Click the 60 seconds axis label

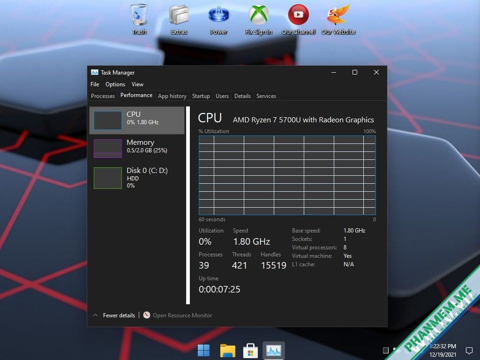(x=212, y=219)
